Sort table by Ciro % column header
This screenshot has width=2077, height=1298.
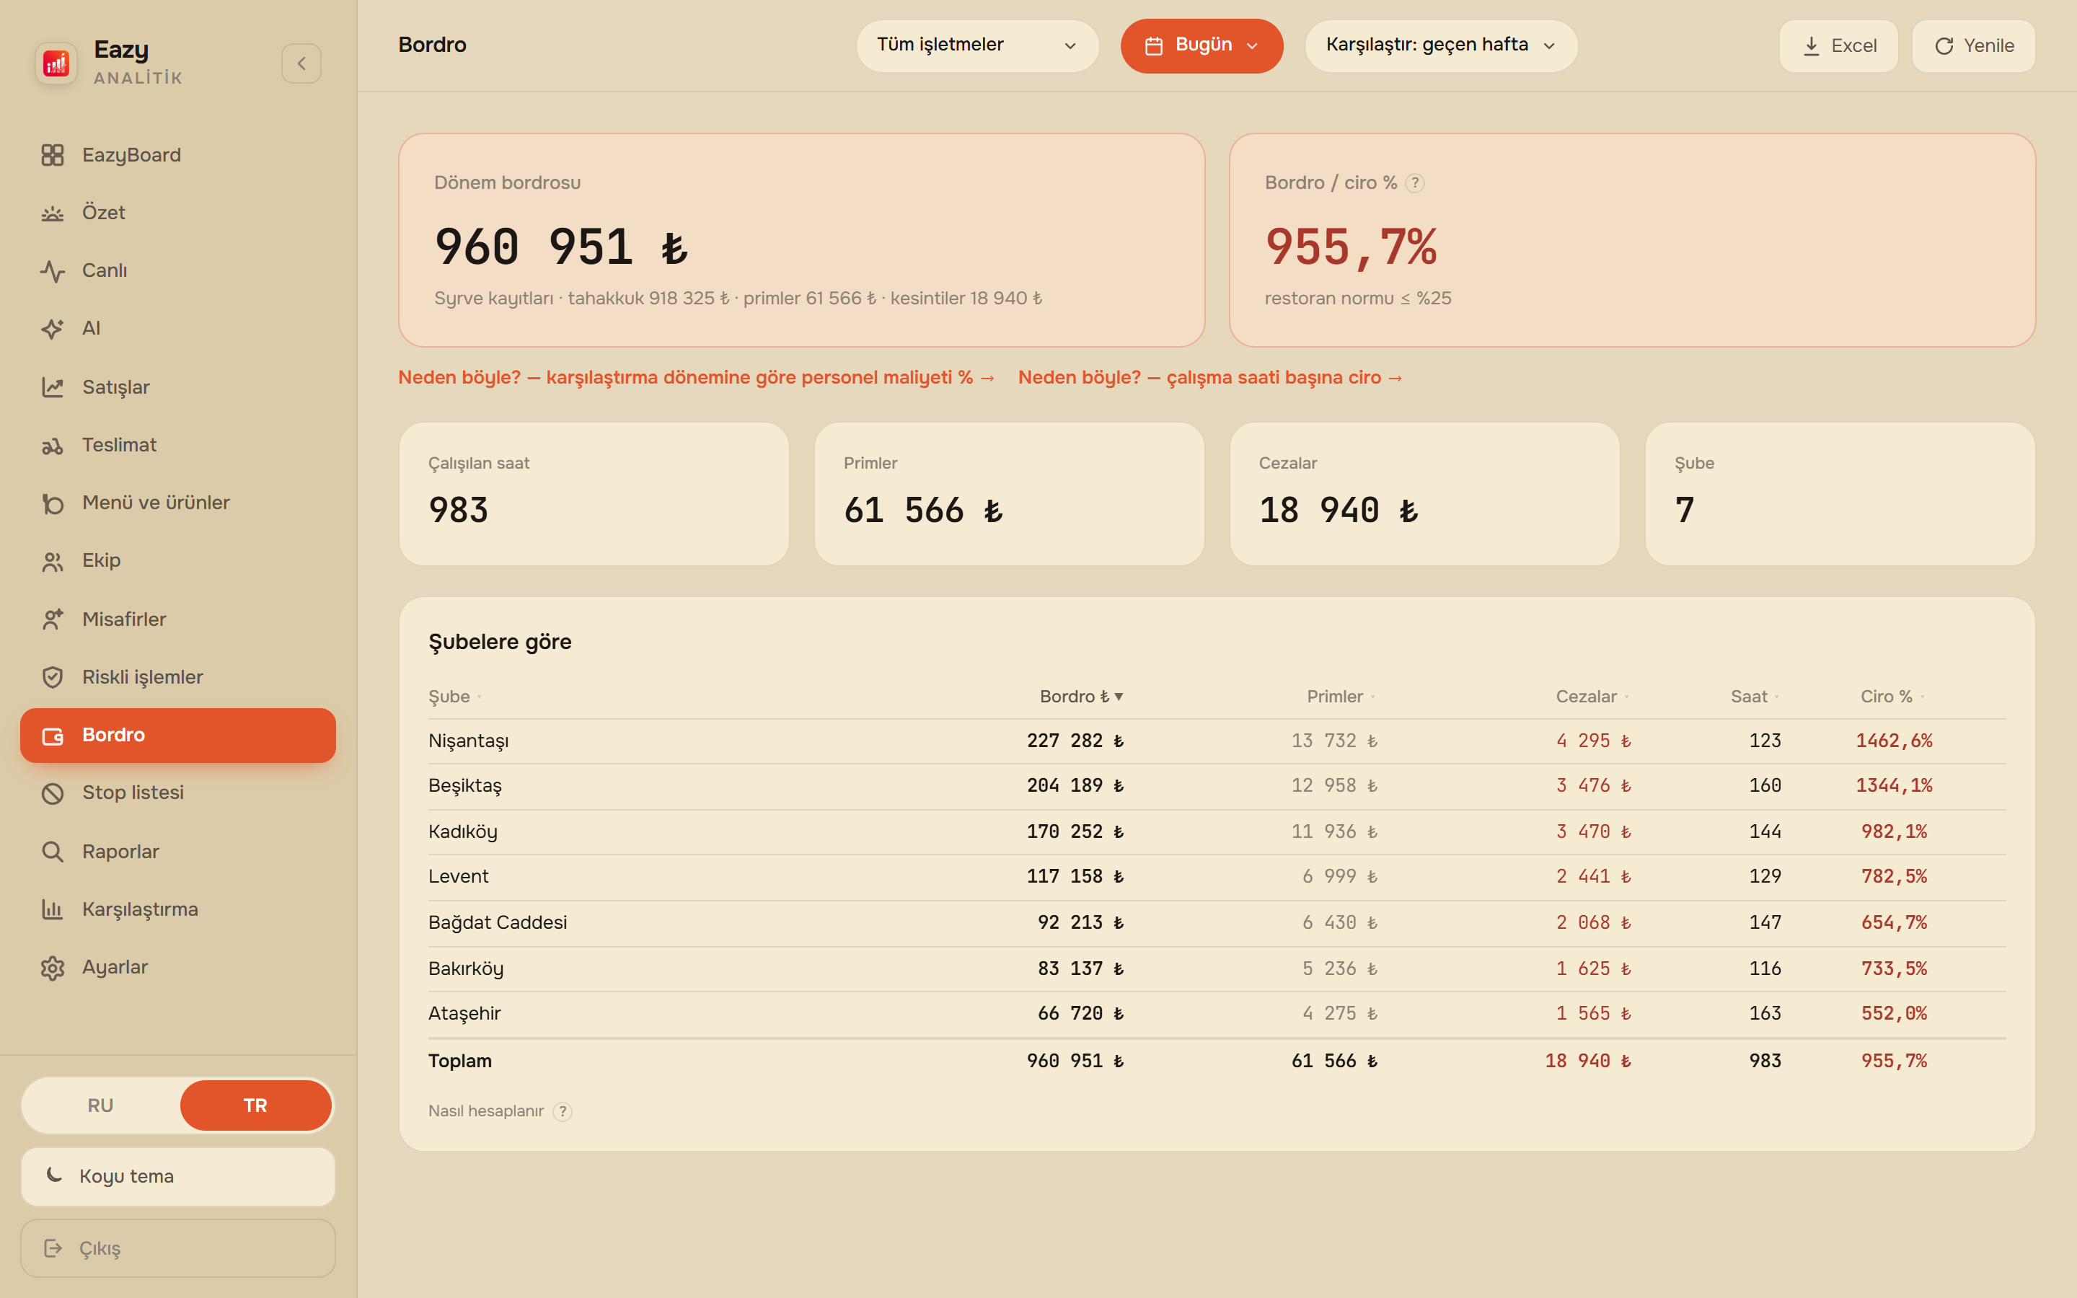(1892, 696)
